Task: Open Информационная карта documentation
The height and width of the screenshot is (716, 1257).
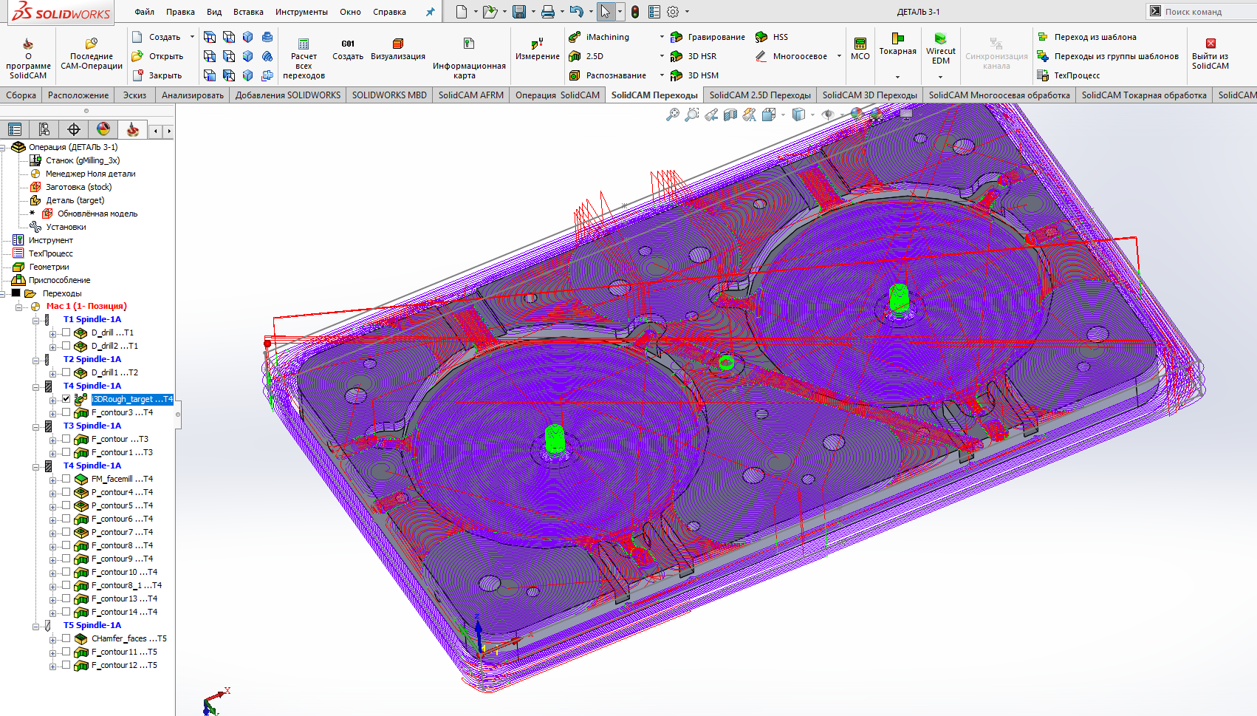Action: pos(469,44)
